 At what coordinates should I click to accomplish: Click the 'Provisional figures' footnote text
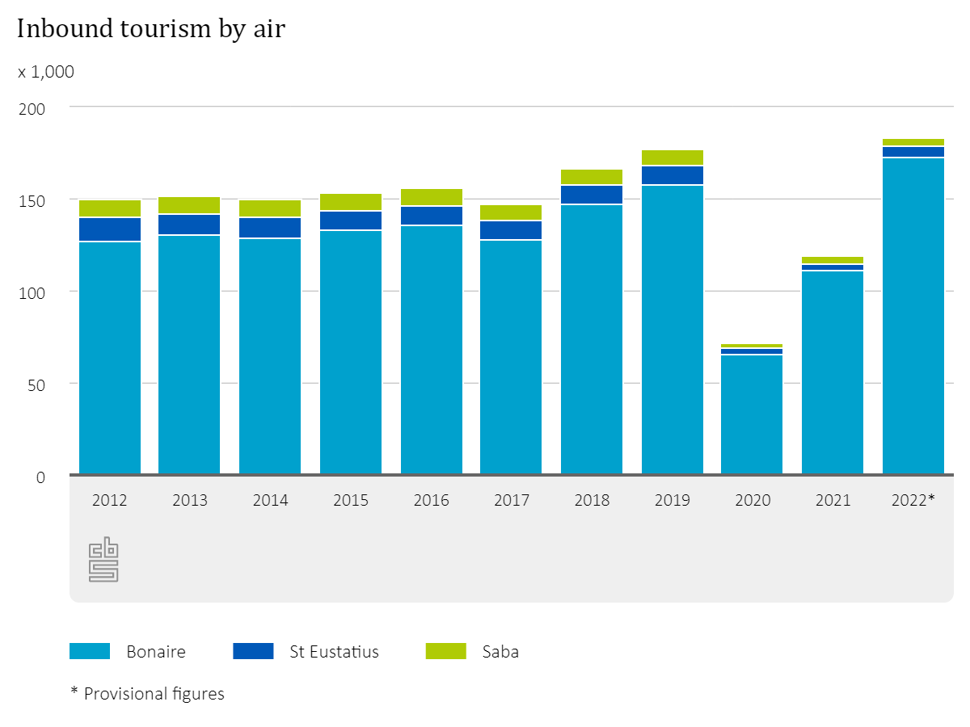[x=148, y=693]
